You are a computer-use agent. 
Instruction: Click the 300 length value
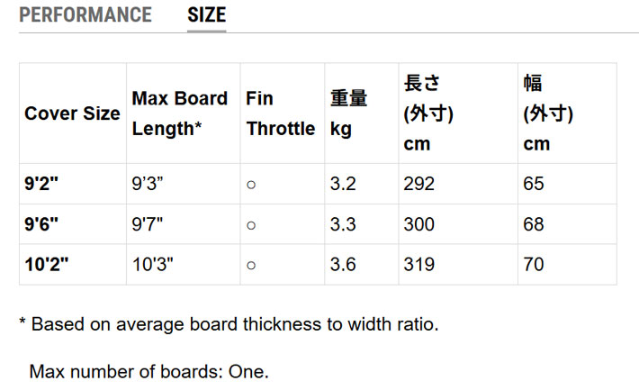(x=418, y=224)
